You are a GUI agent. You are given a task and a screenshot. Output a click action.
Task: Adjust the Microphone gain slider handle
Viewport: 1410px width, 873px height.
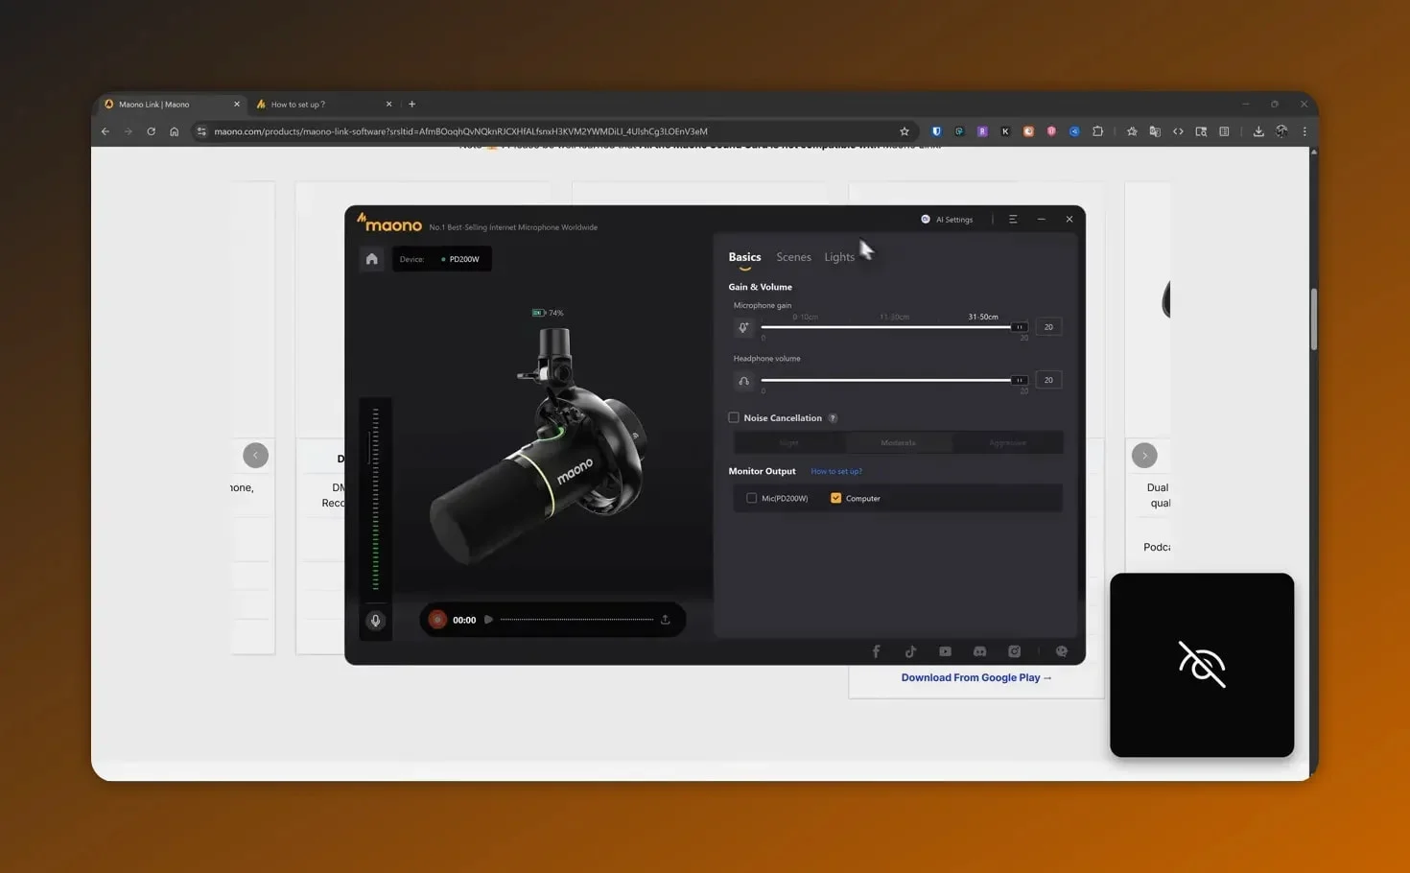pos(1019,327)
